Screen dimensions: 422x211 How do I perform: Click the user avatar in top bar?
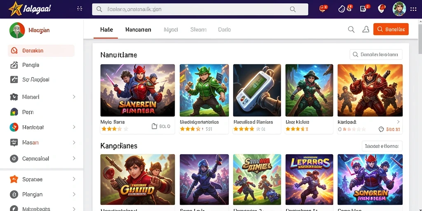point(399,9)
